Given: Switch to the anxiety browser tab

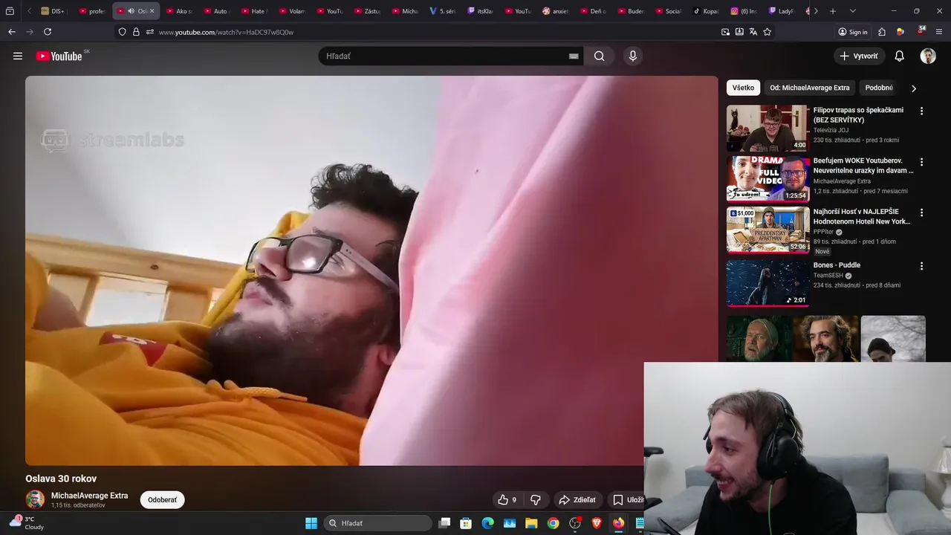Looking at the screenshot, I should click(x=556, y=11).
